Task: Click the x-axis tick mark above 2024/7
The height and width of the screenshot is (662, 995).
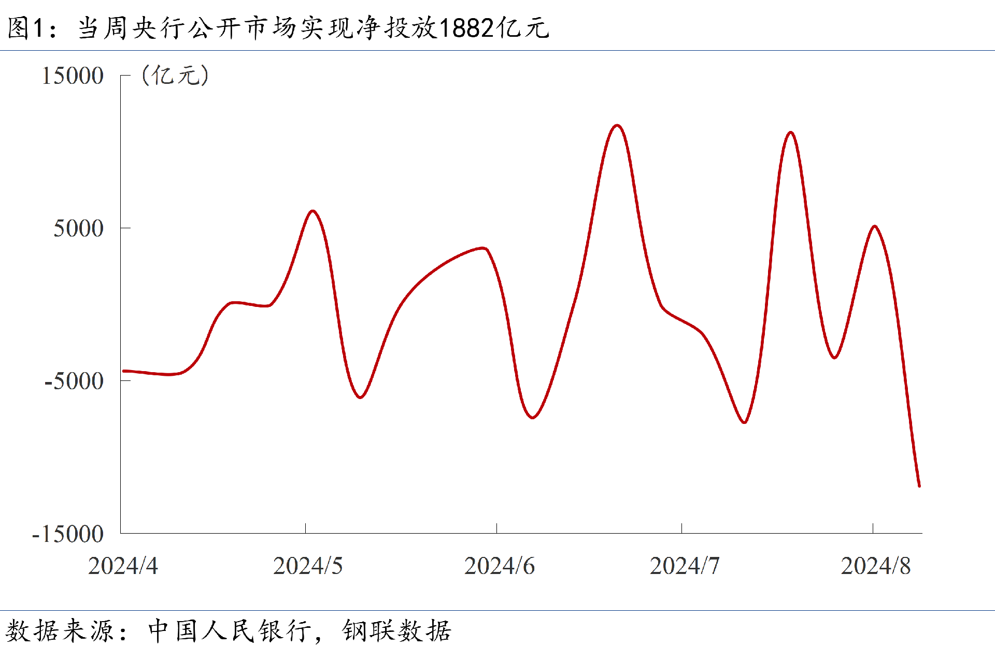Action: pyautogui.click(x=681, y=528)
